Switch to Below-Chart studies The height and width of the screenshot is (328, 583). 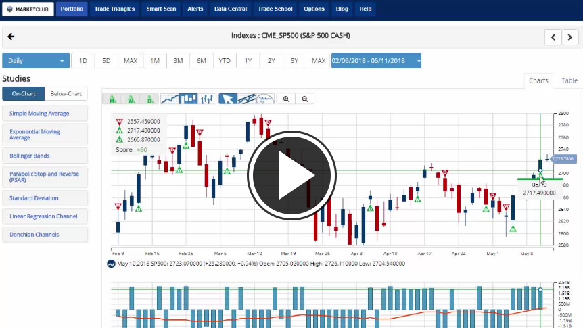66,94
